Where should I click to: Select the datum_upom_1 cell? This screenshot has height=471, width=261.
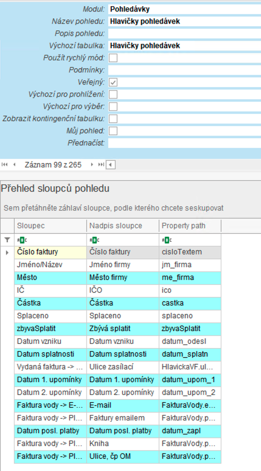coord(190,380)
